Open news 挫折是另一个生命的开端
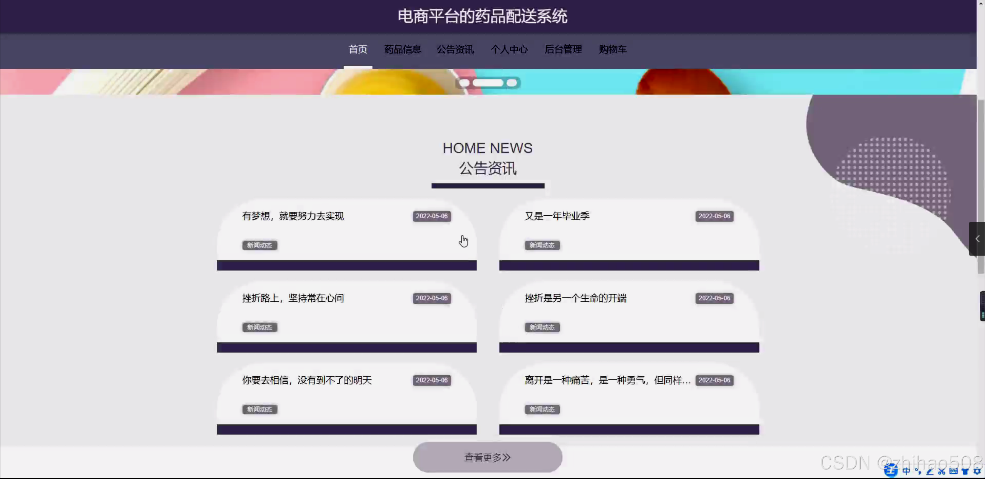Viewport: 985px width, 479px height. (575, 298)
